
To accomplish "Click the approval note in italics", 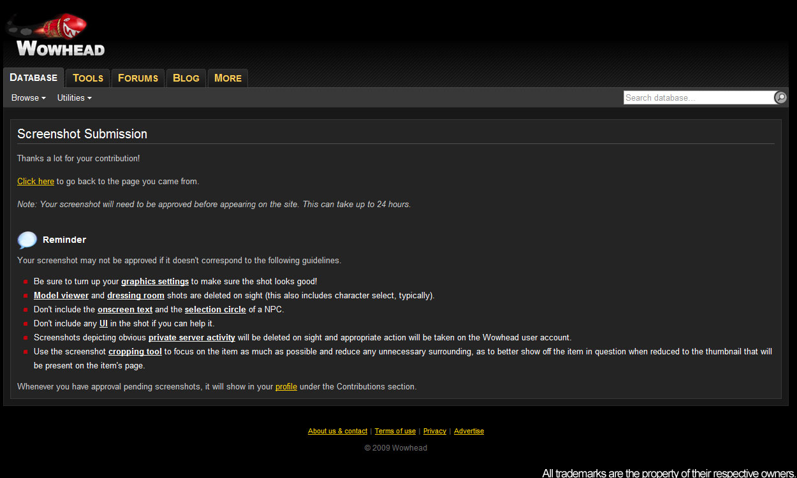I will pos(214,205).
